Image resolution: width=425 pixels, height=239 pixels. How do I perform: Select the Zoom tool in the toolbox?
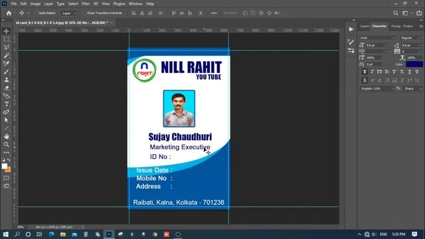click(6, 145)
